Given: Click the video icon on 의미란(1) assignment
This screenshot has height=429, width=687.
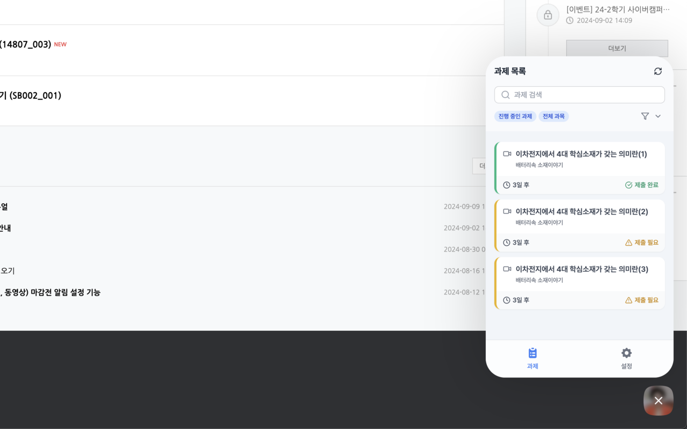Looking at the screenshot, I should pos(506,153).
